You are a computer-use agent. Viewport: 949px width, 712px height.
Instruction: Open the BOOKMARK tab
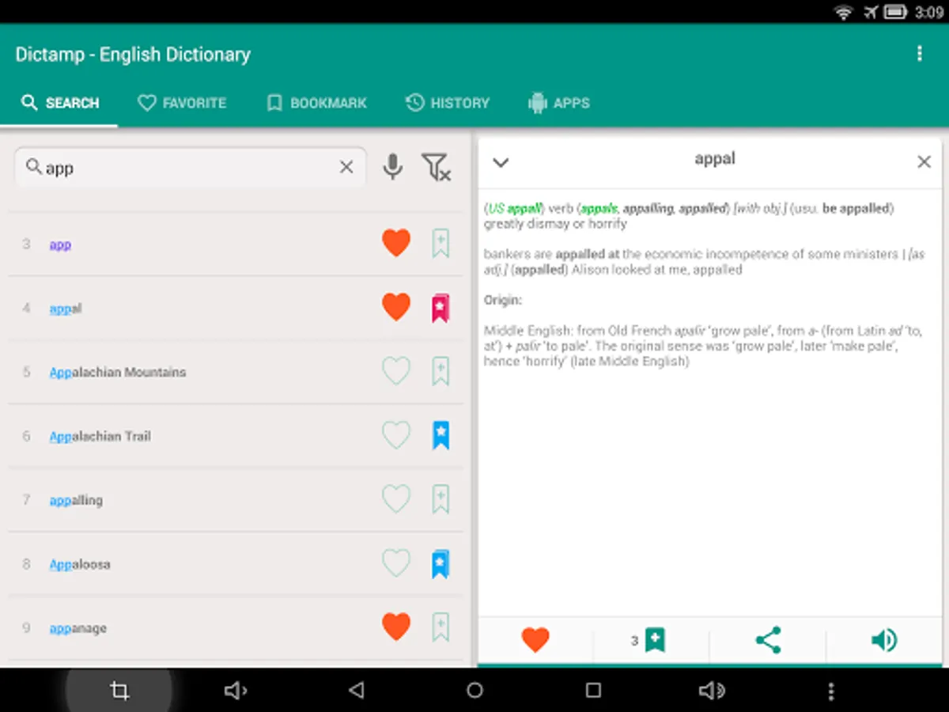(316, 103)
